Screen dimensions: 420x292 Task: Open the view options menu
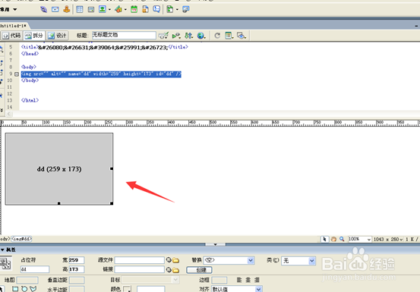click(x=229, y=36)
